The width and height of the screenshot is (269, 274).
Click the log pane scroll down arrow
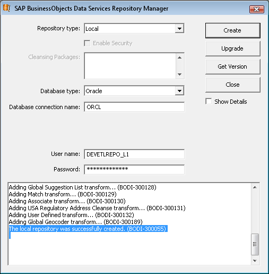click(255, 261)
